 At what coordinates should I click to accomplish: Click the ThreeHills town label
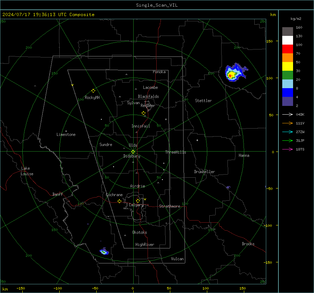tap(175, 152)
